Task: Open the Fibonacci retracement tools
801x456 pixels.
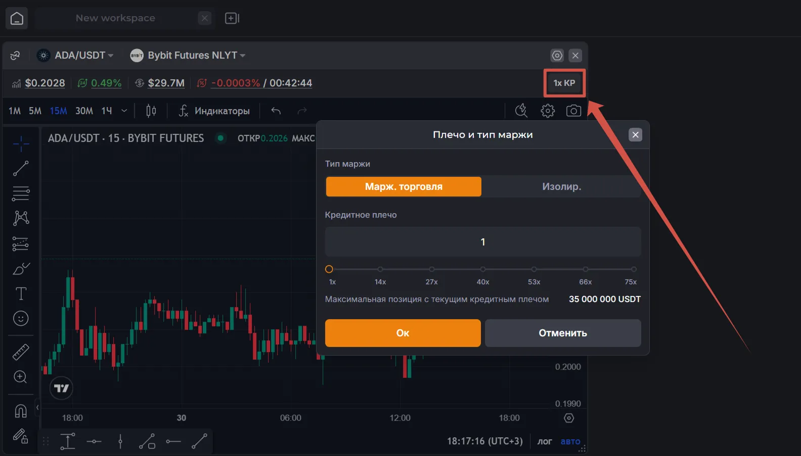Action: (x=21, y=193)
